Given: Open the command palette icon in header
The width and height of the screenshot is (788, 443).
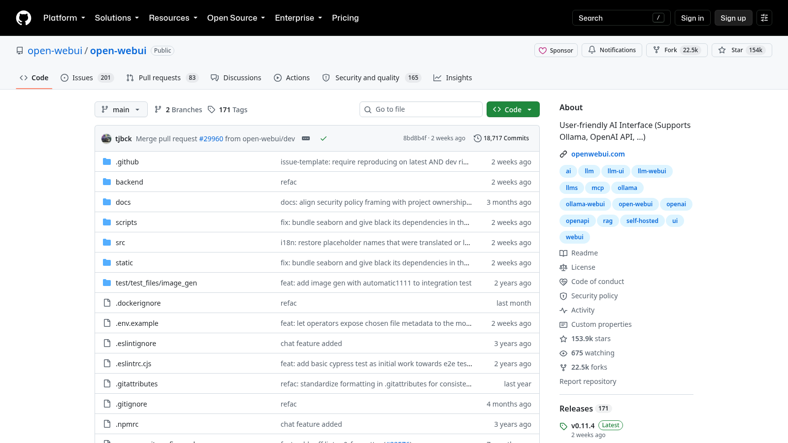Looking at the screenshot, I should click(764, 18).
